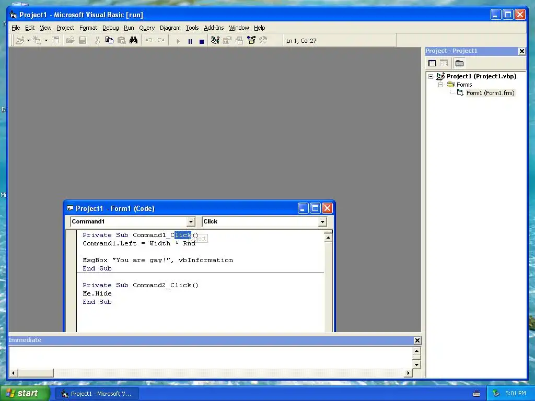Open the Form Layout Window icon
This screenshot has width=535, height=401.
239,41
